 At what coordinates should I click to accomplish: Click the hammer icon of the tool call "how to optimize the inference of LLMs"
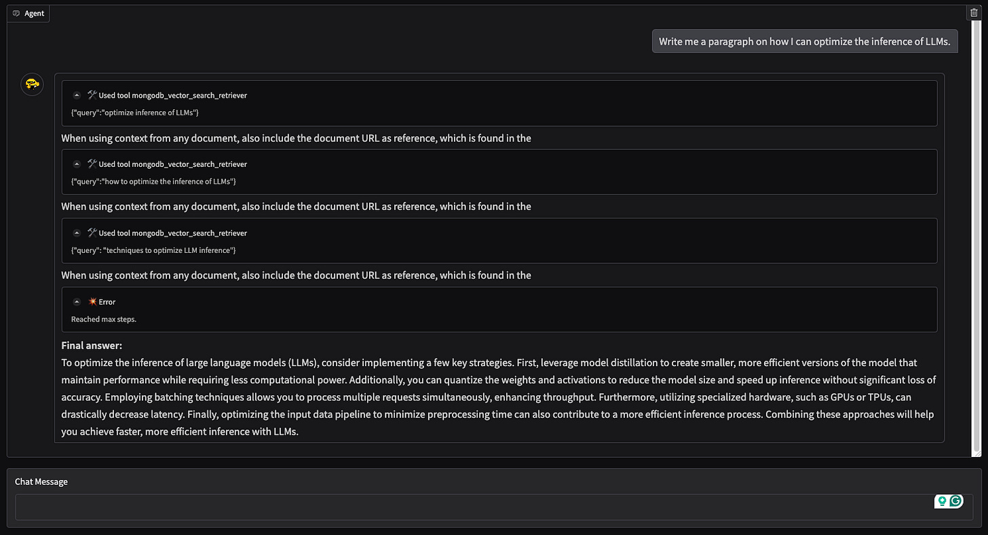point(92,164)
